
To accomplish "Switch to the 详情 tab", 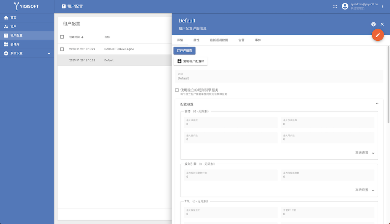I will [x=180, y=40].
